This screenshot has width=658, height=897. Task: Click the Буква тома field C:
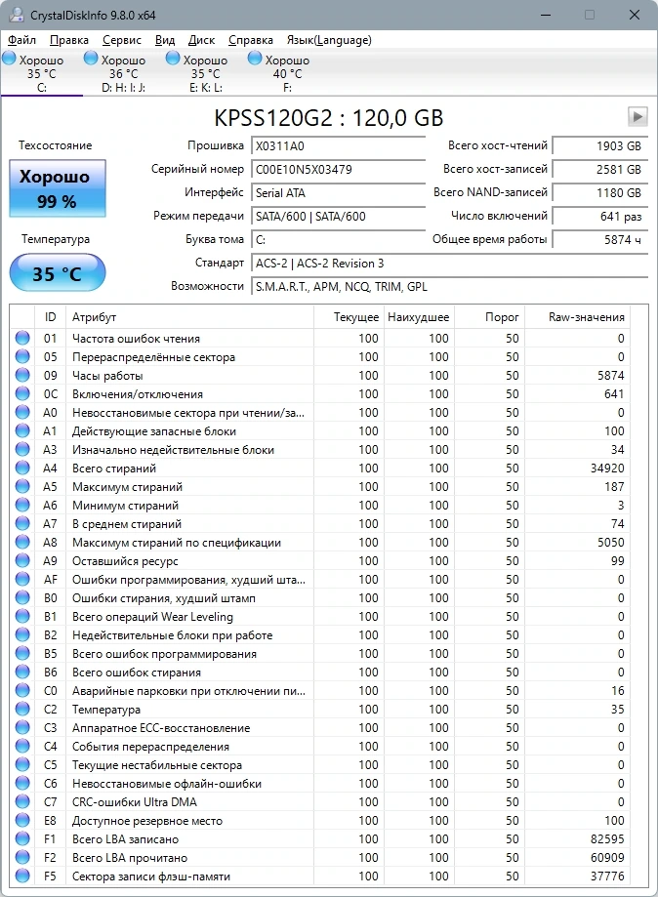(338, 239)
